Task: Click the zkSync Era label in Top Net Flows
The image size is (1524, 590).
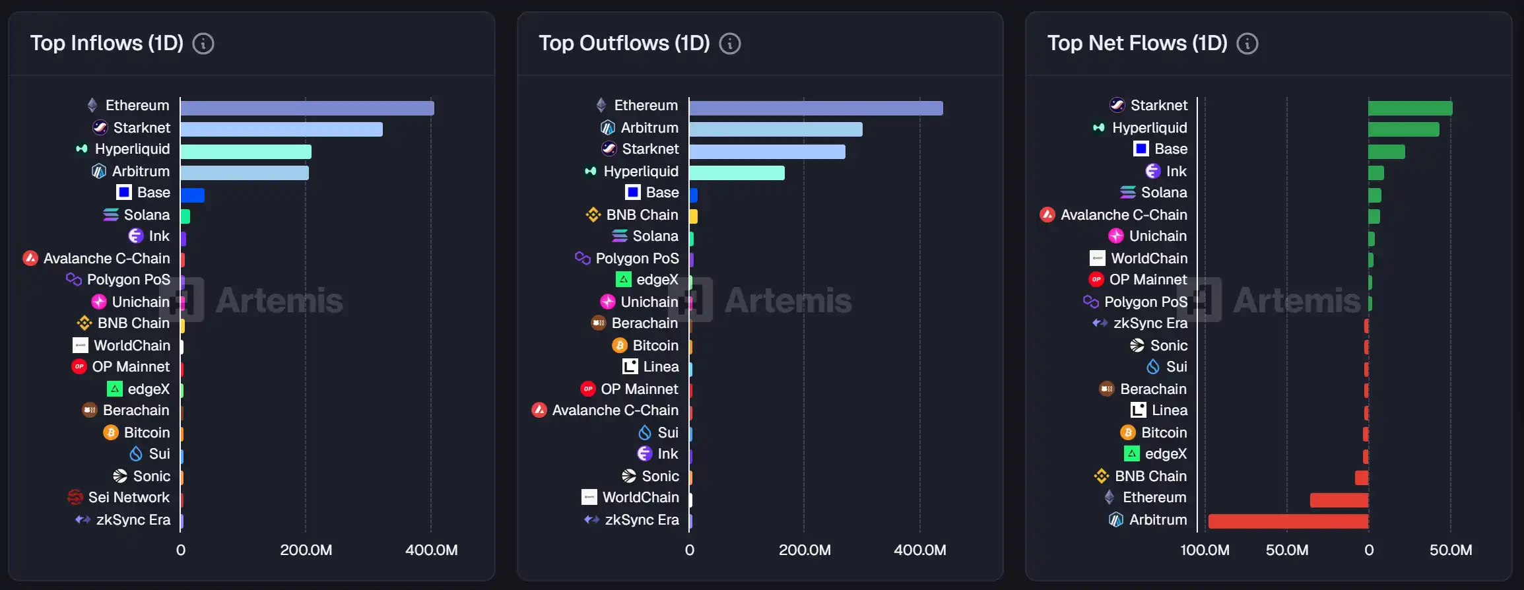Action: (1150, 323)
